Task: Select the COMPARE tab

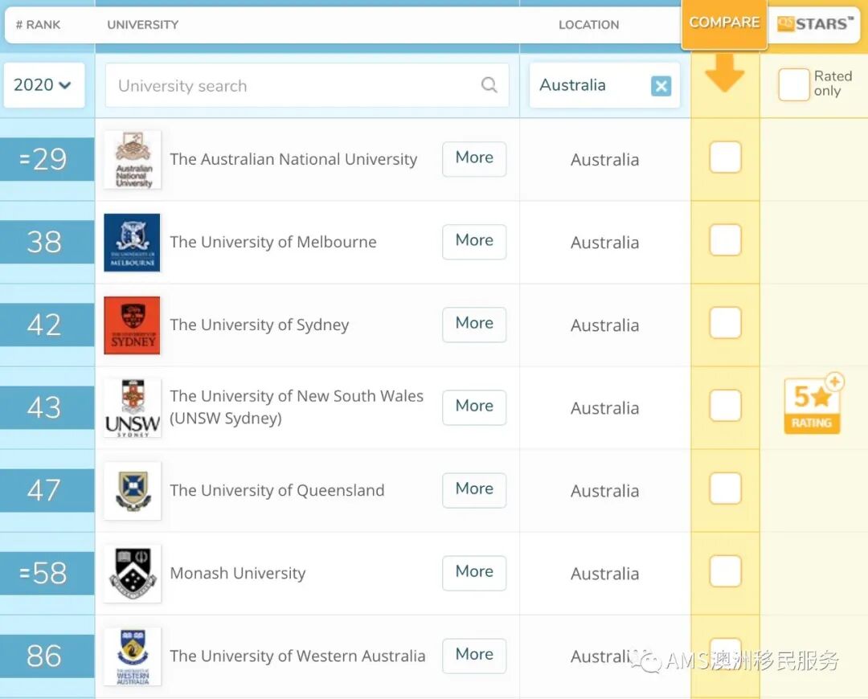Action: click(x=724, y=23)
